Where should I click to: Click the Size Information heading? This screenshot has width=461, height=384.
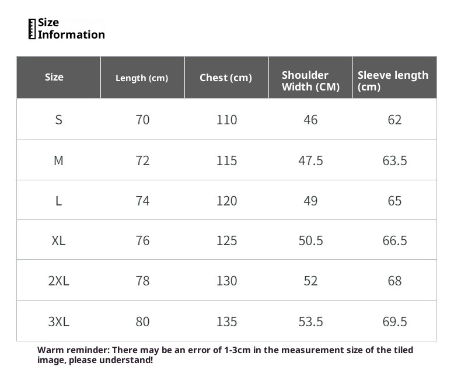click(71, 29)
